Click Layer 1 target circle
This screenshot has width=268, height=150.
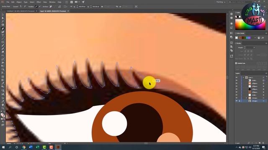tap(263, 77)
